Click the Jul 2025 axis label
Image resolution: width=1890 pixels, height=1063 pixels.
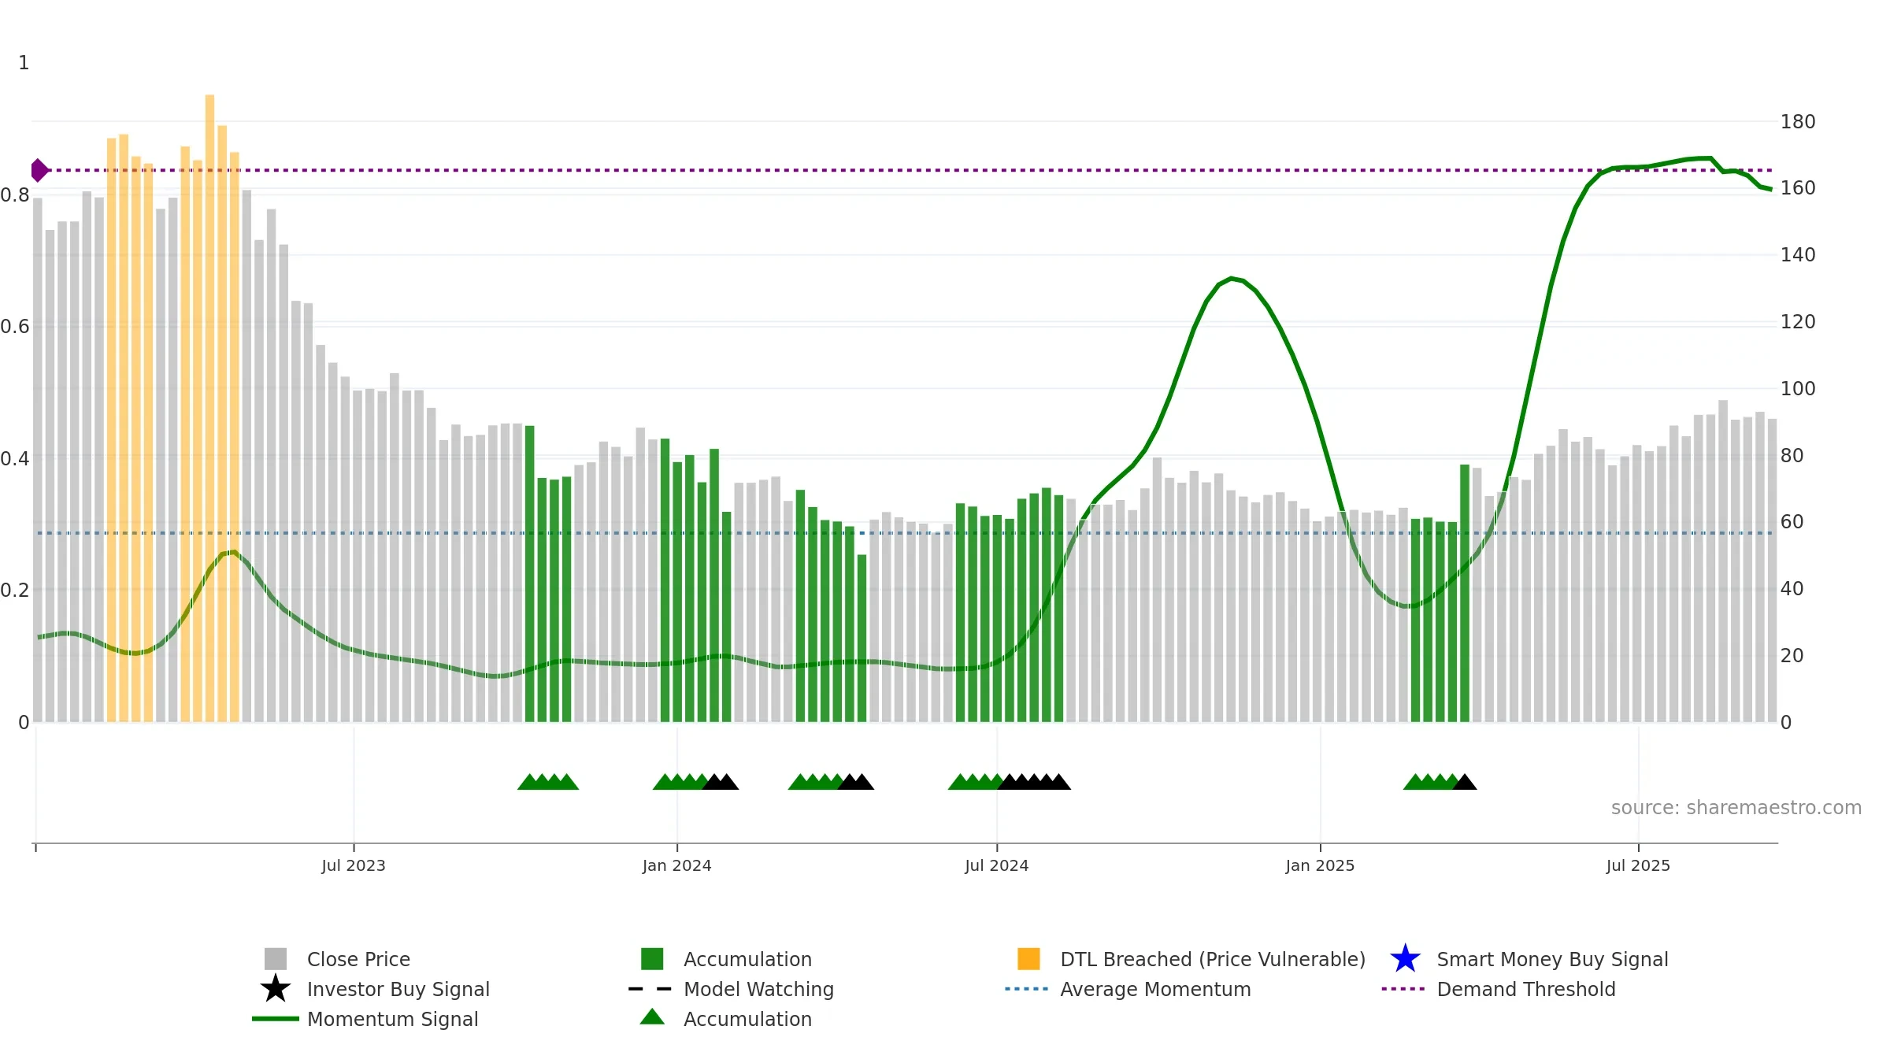point(1639,866)
